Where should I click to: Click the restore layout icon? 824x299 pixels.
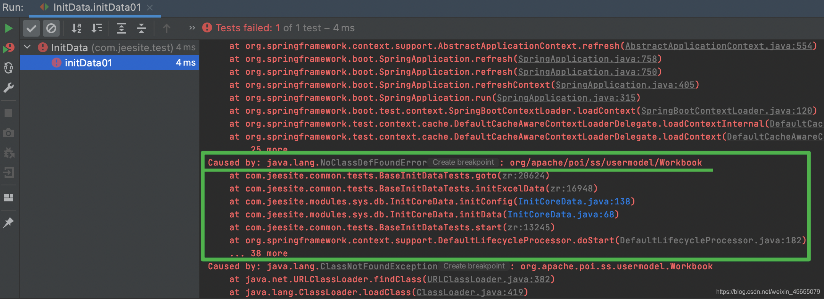pos(8,197)
